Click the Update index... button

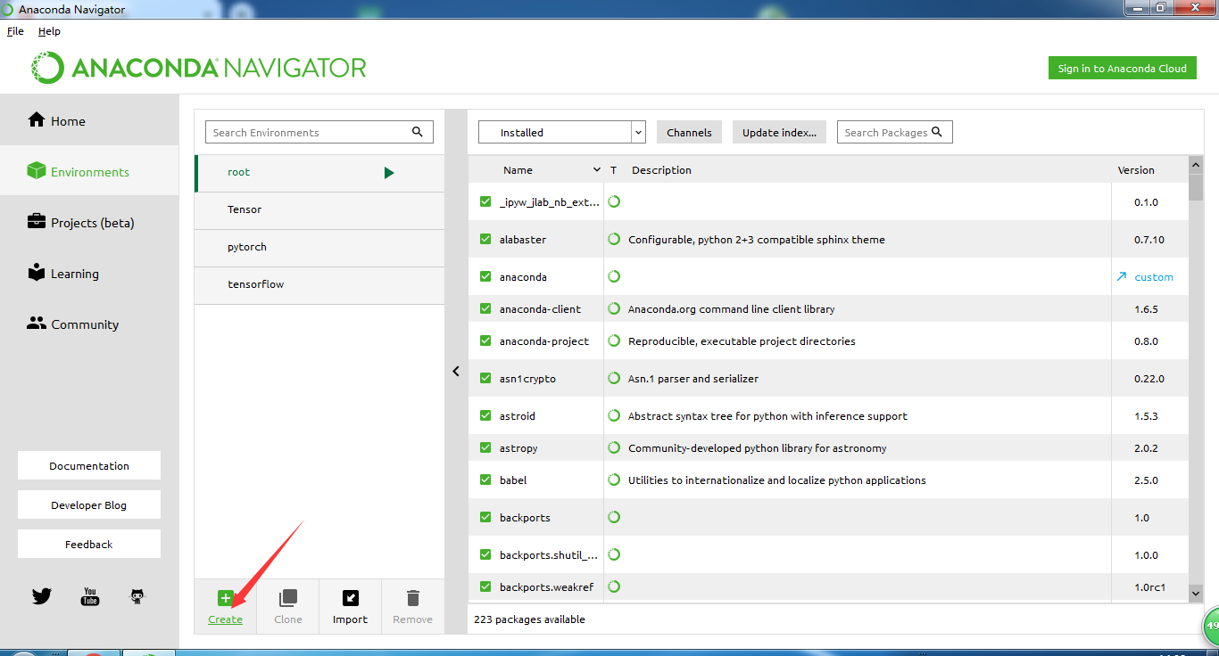(x=779, y=132)
